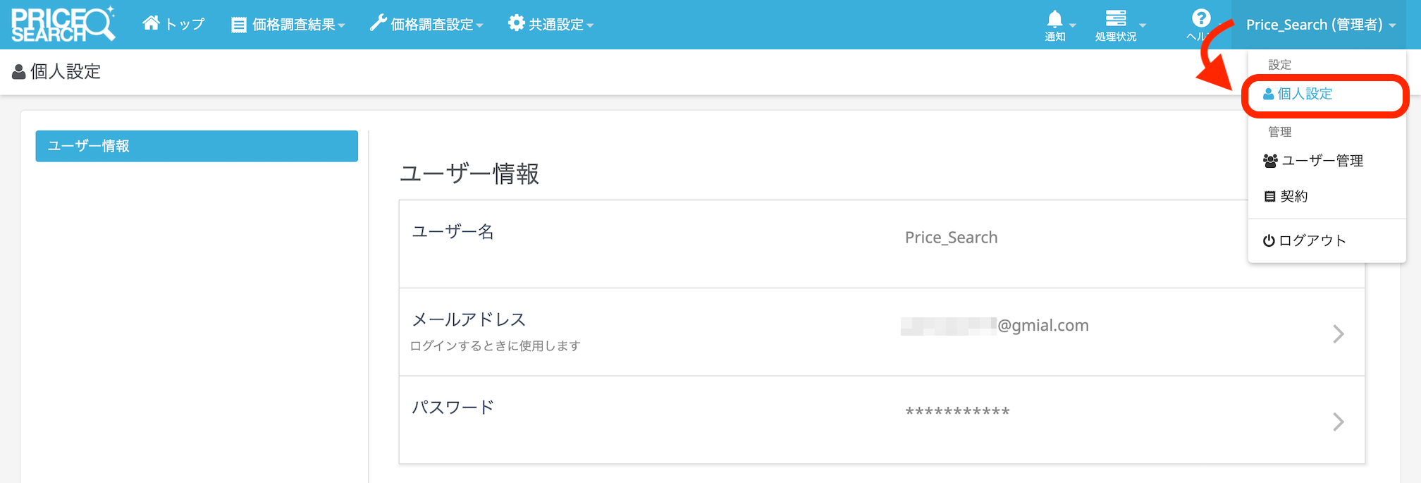Click ログアウト to sign out
This screenshot has width=1421, height=483.
point(1311,240)
